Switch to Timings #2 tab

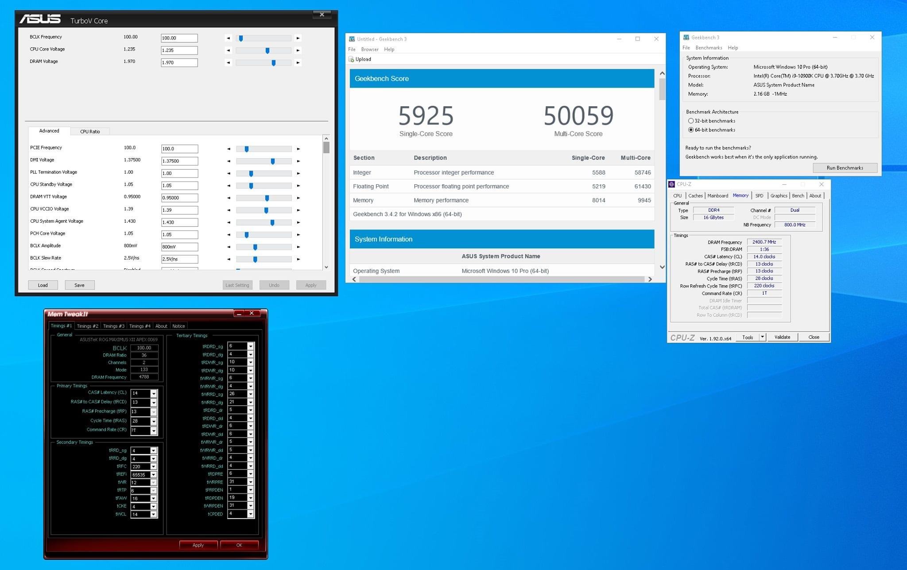88,326
